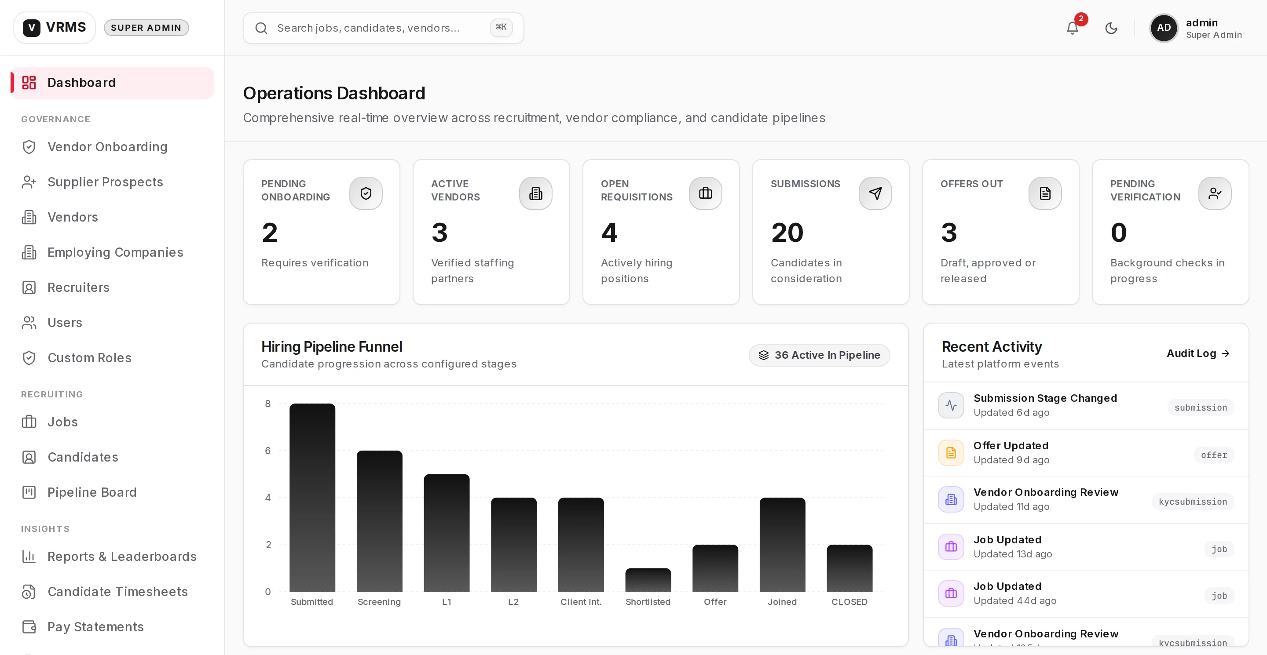Open the admin Super Admin profile name
Screen dimensions: 1267x655
click(x=1213, y=29)
